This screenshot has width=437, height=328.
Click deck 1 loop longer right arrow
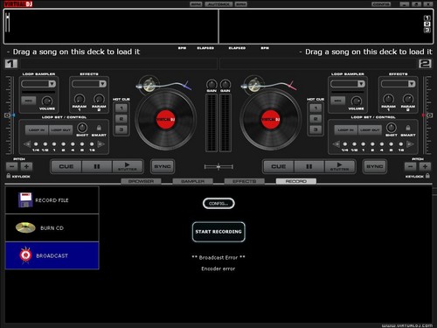(x=101, y=144)
